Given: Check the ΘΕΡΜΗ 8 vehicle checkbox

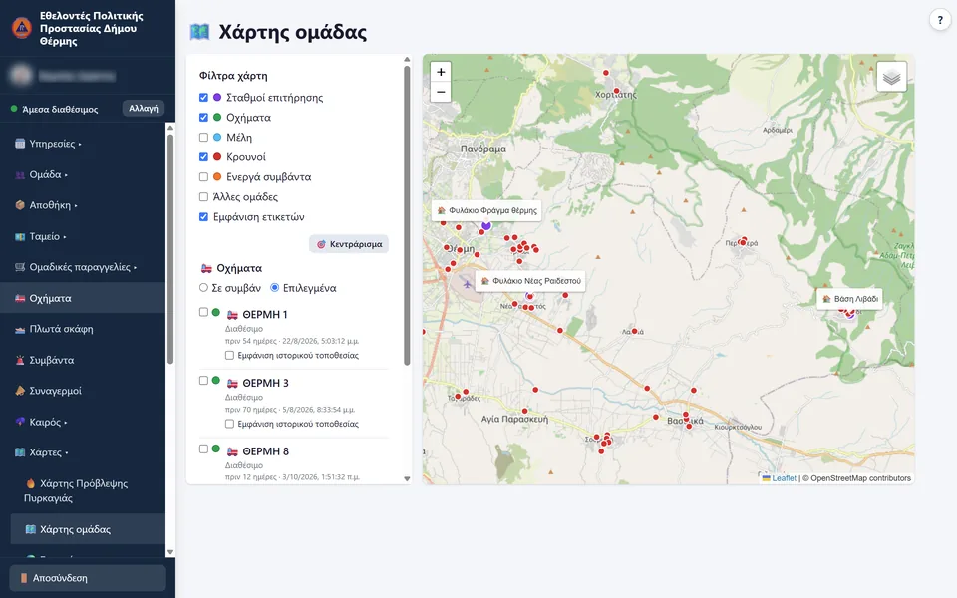Looking at the screenshot, I should 203,448.
